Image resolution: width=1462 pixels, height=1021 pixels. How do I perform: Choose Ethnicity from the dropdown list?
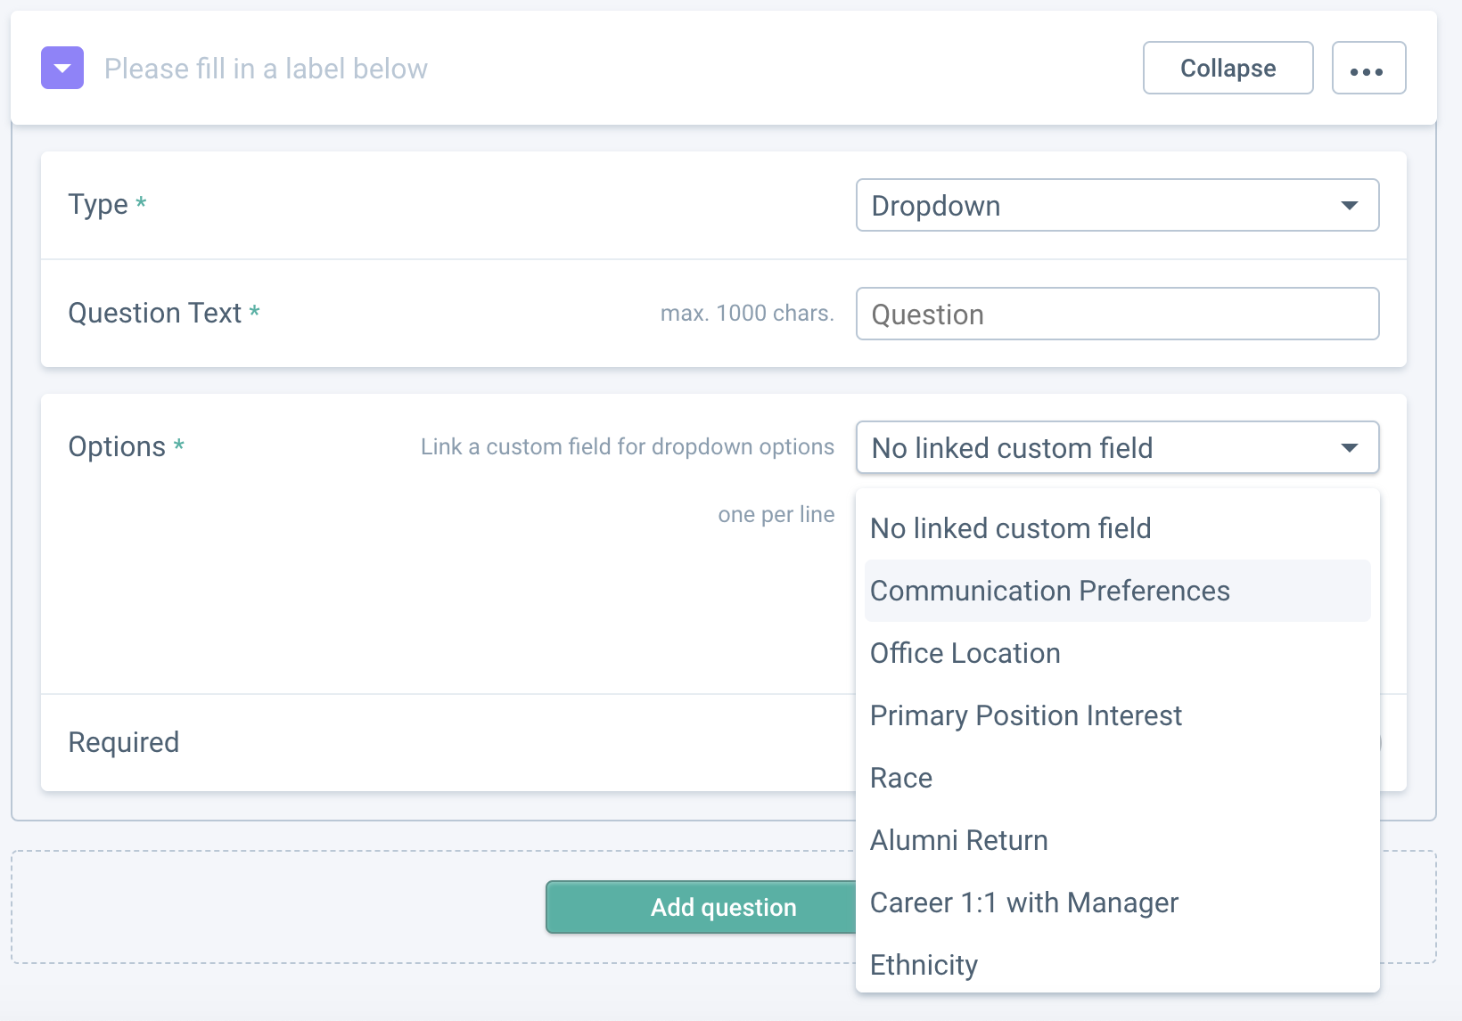(x=1117, y=965)
